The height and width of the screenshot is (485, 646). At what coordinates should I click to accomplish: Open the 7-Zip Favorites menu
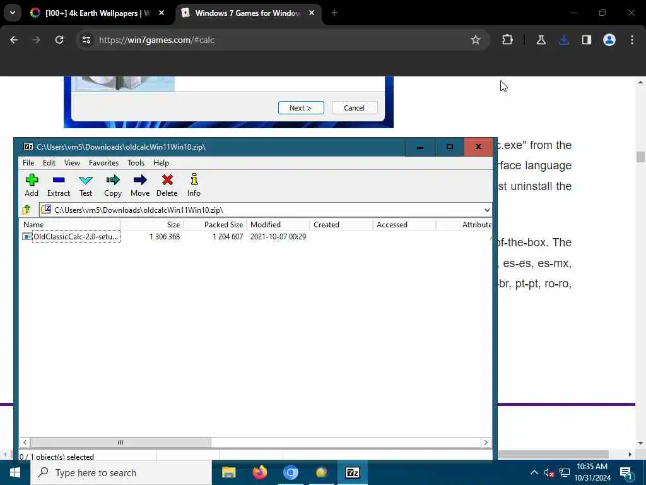tap(103, 163)
